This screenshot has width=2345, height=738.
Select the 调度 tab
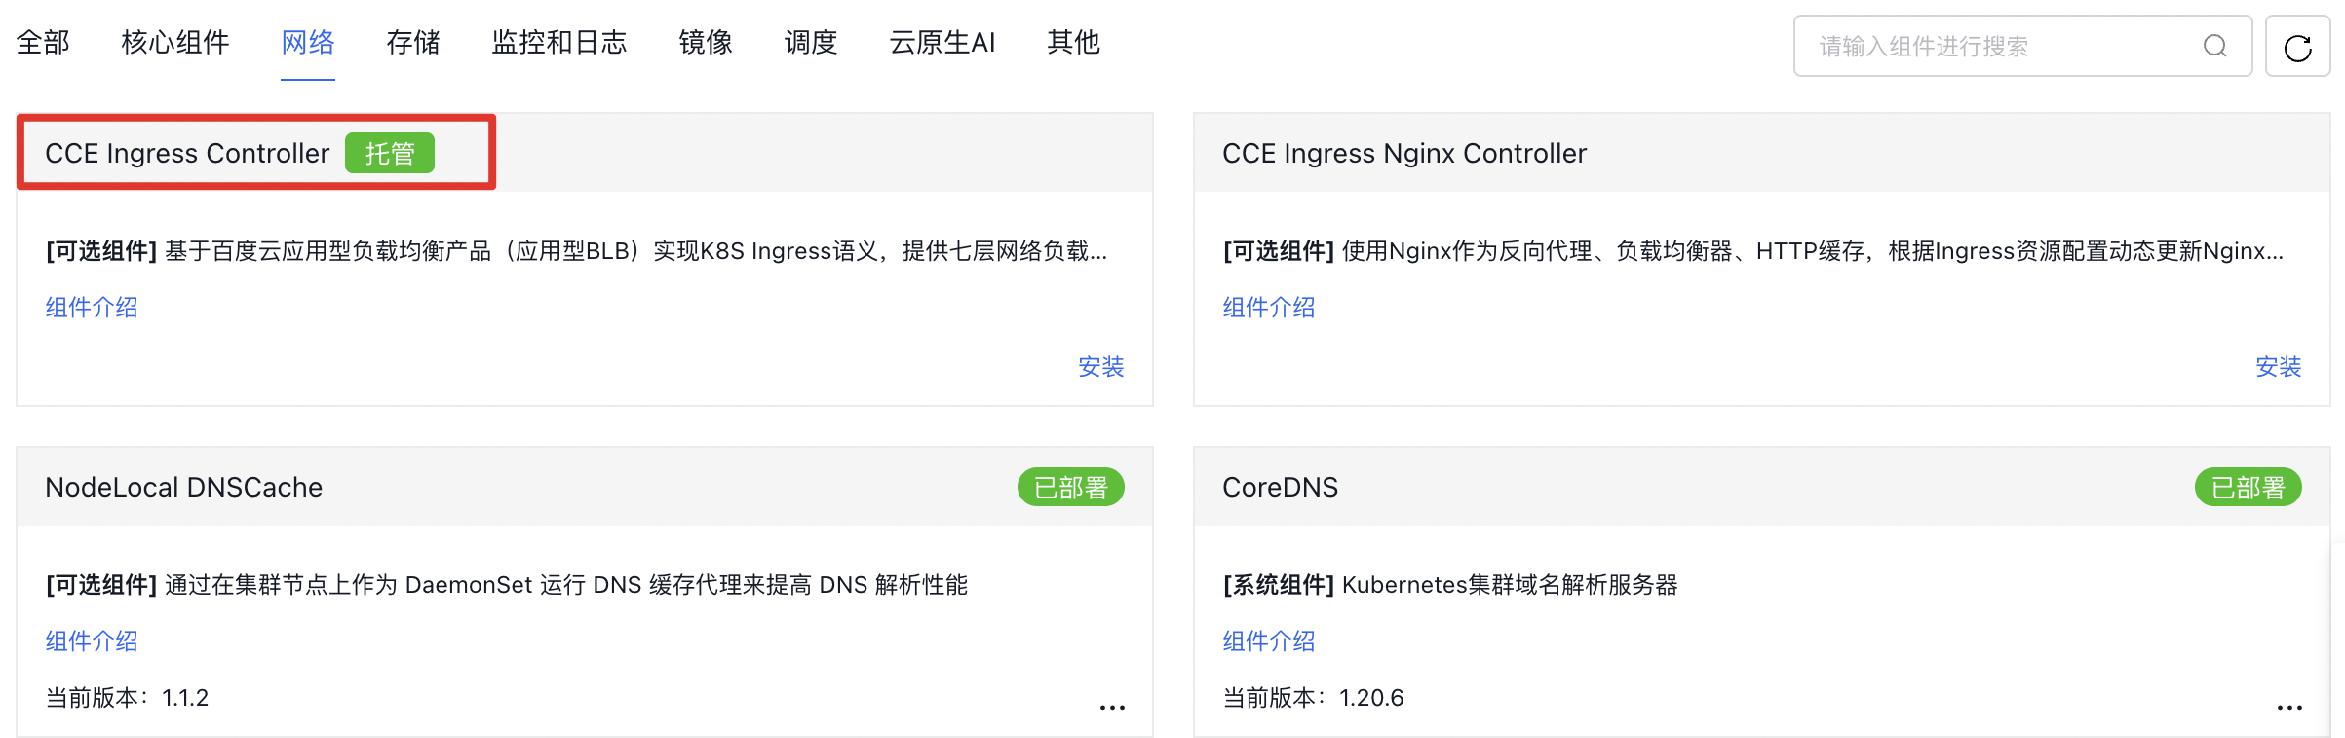click(811, 42)
